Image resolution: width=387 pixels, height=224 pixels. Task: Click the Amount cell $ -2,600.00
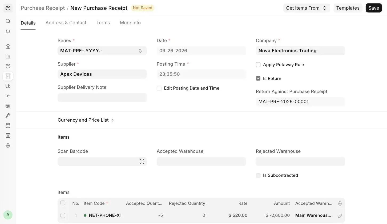[x=271, y=215]
